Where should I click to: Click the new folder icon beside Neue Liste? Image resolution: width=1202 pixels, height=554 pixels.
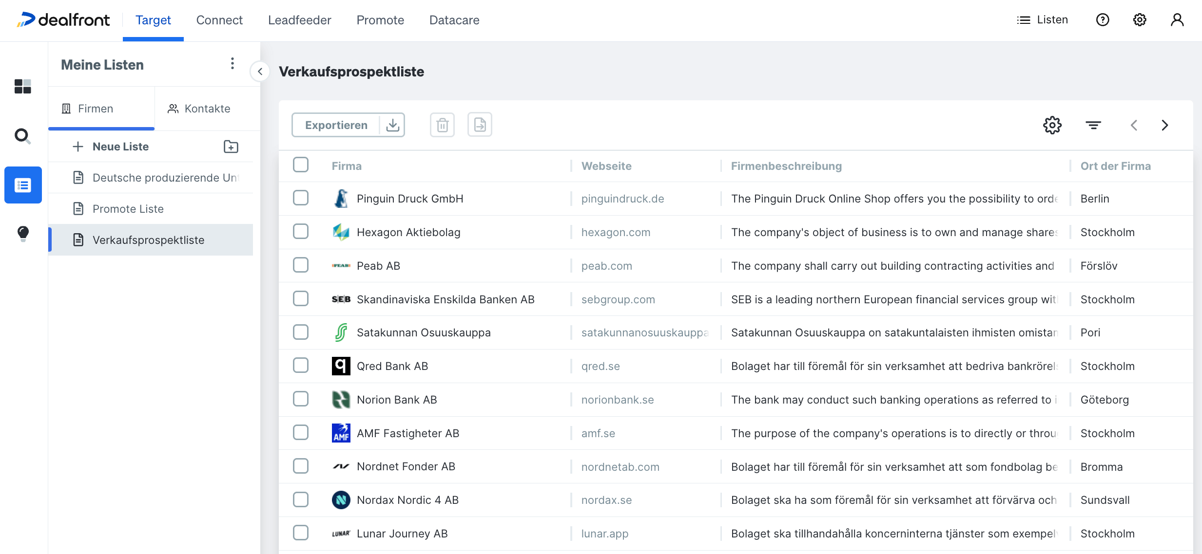point(231,147)
